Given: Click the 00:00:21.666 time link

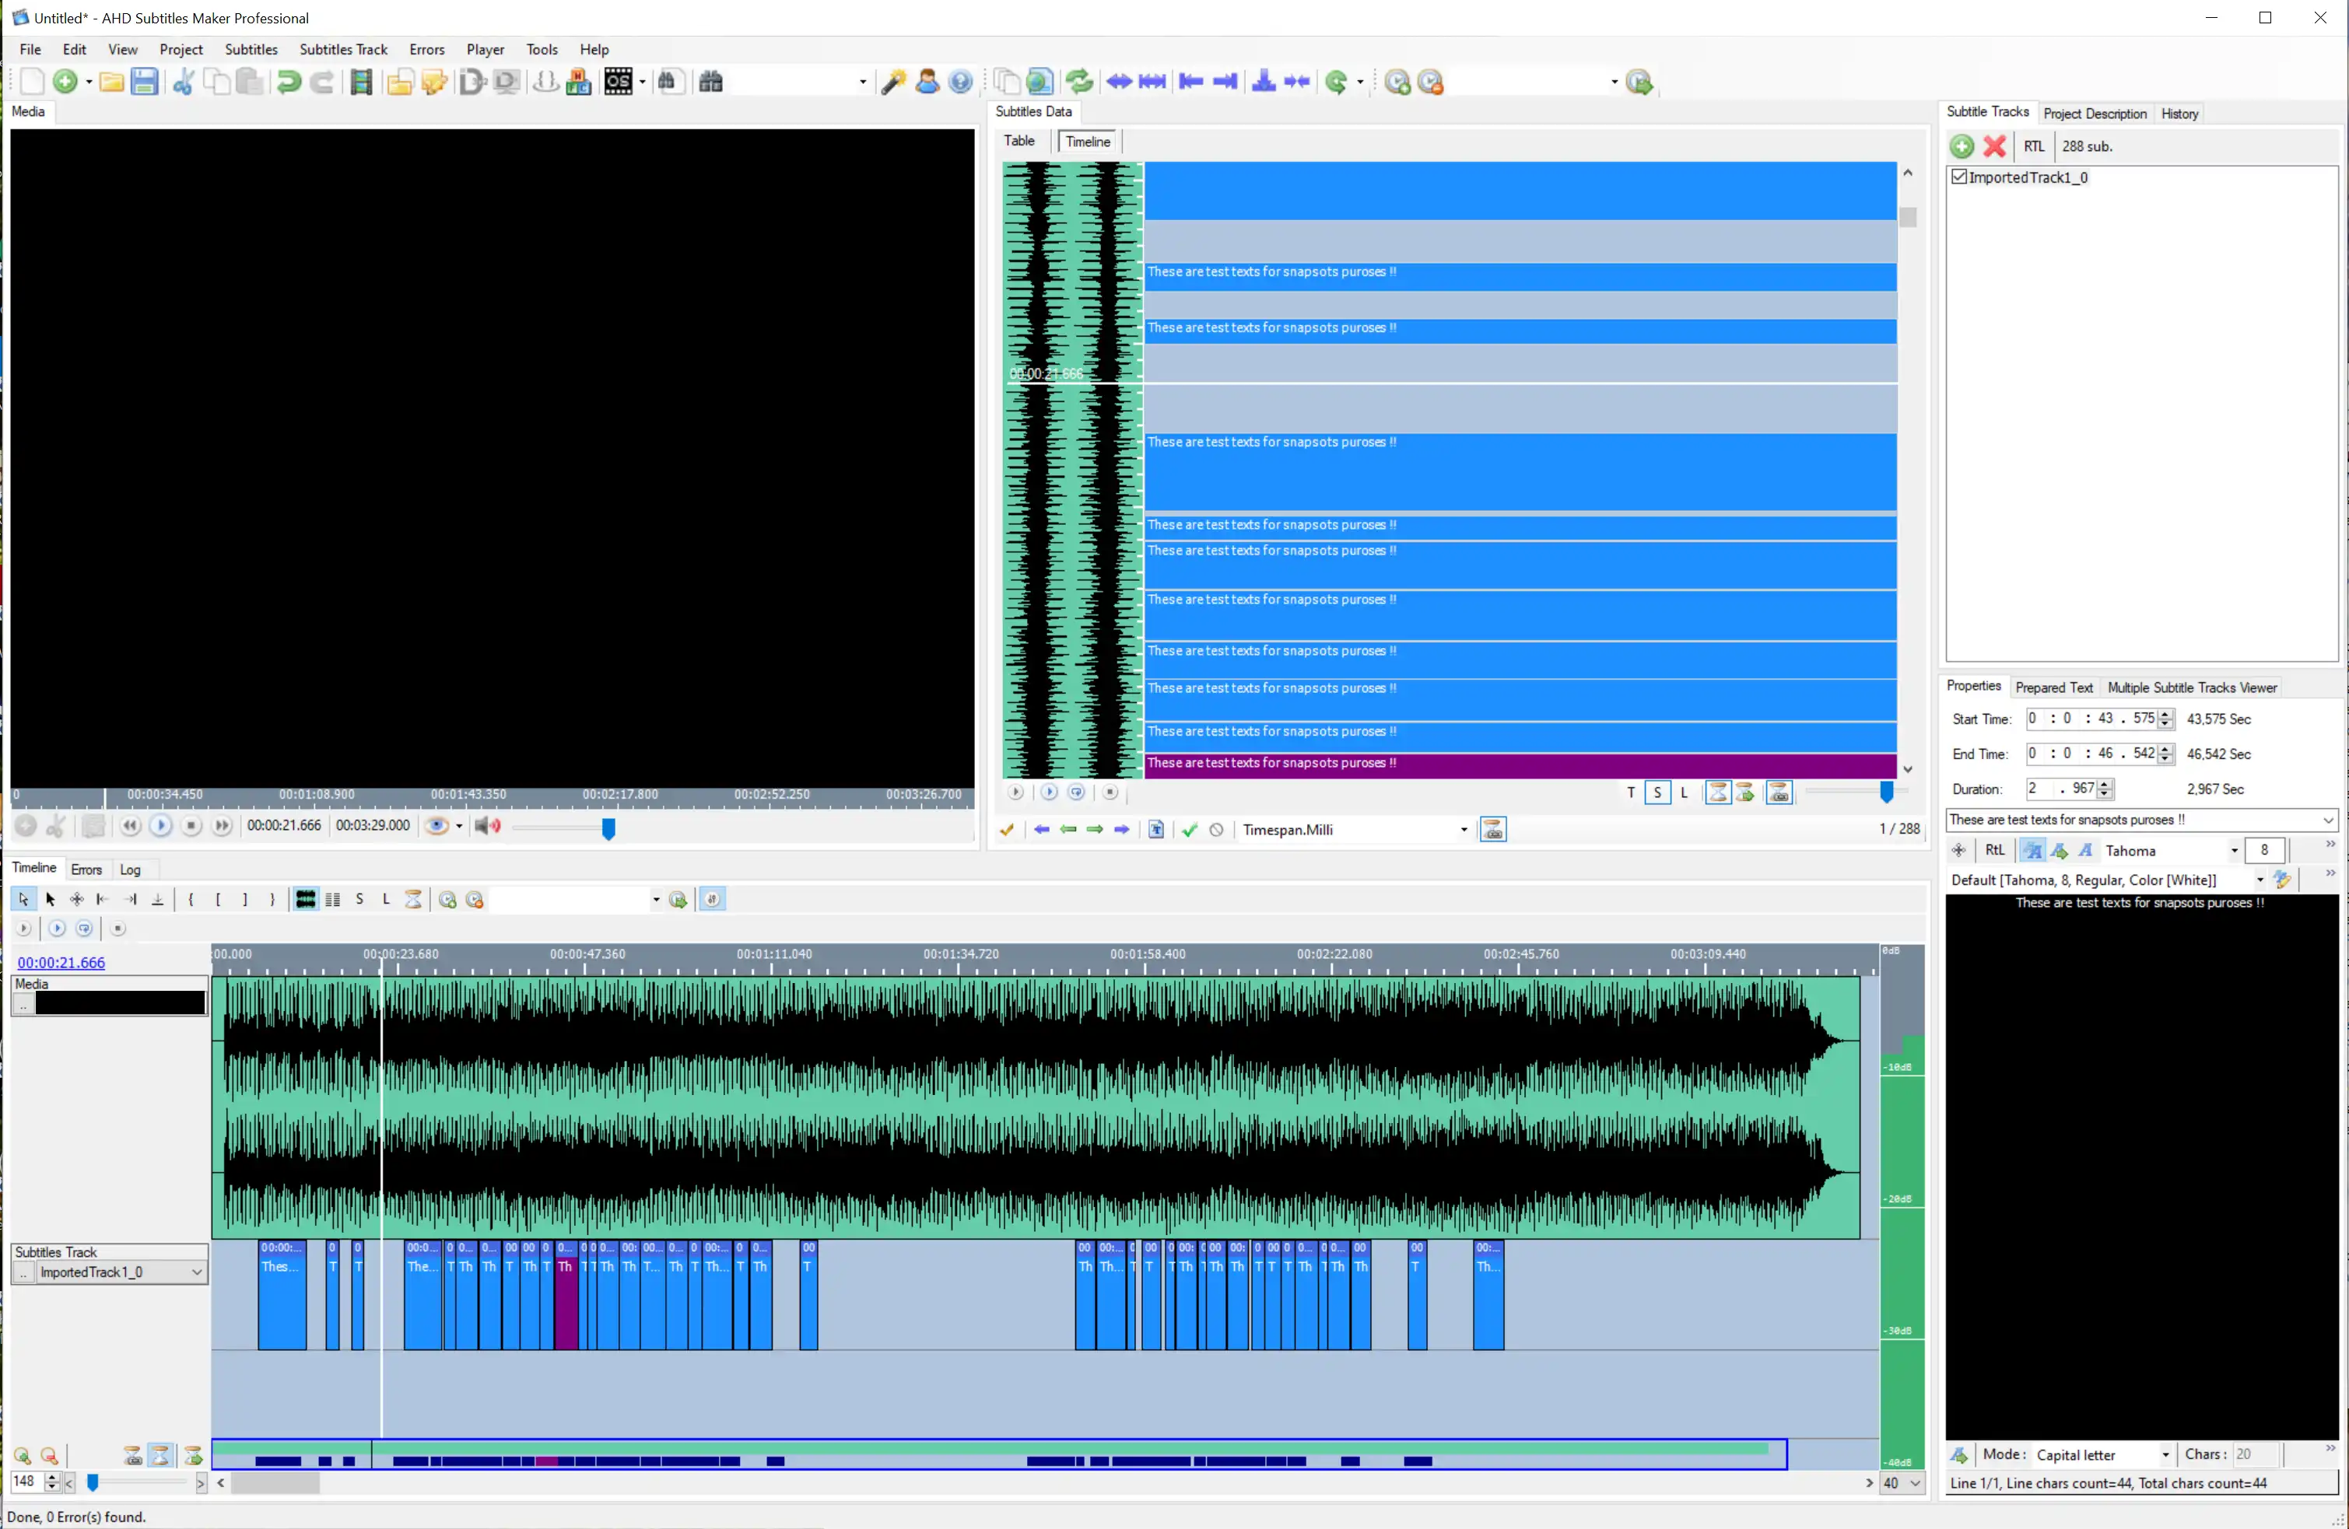Looking at the screenshot, I should click(x=61, y=963).
